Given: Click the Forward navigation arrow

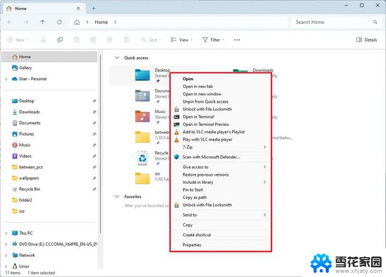Looking at the screenshot, I should 26,22.
